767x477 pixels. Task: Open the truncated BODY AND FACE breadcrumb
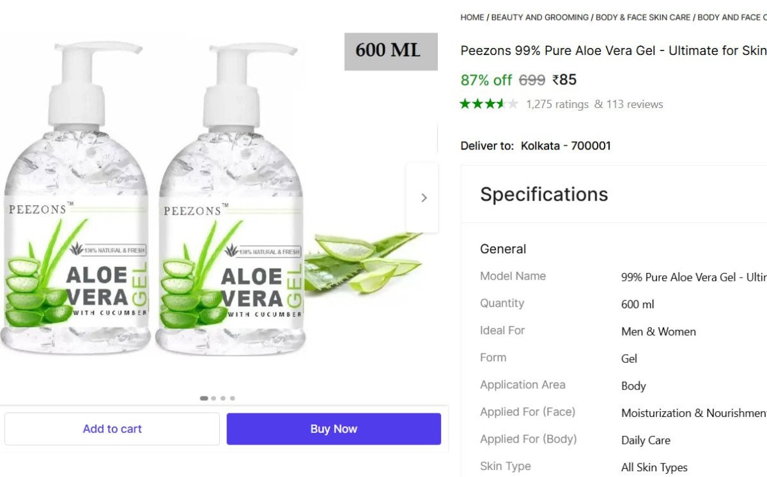[x=731, y=17]
